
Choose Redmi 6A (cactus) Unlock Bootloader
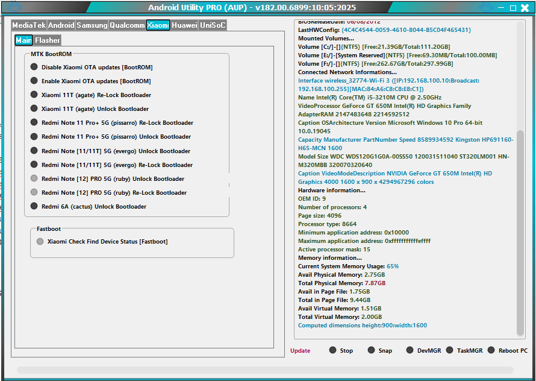pos(88,206)
